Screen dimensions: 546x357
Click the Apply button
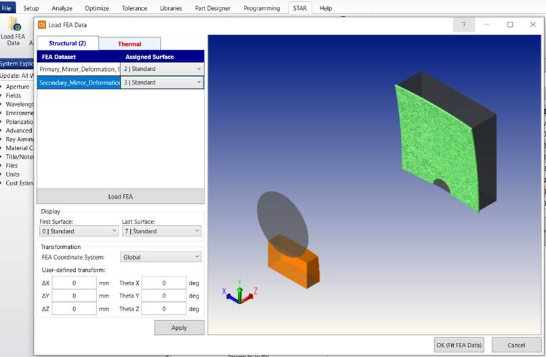179,327
